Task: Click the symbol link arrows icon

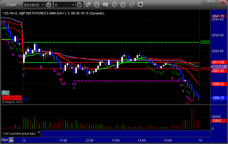Action: click(x=132, y=5)
